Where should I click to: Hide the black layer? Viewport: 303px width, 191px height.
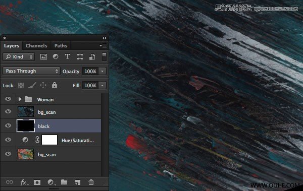8,125
